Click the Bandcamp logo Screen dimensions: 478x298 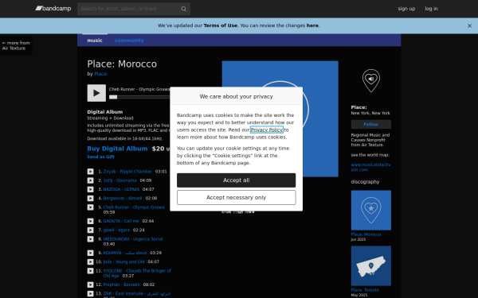53,9
